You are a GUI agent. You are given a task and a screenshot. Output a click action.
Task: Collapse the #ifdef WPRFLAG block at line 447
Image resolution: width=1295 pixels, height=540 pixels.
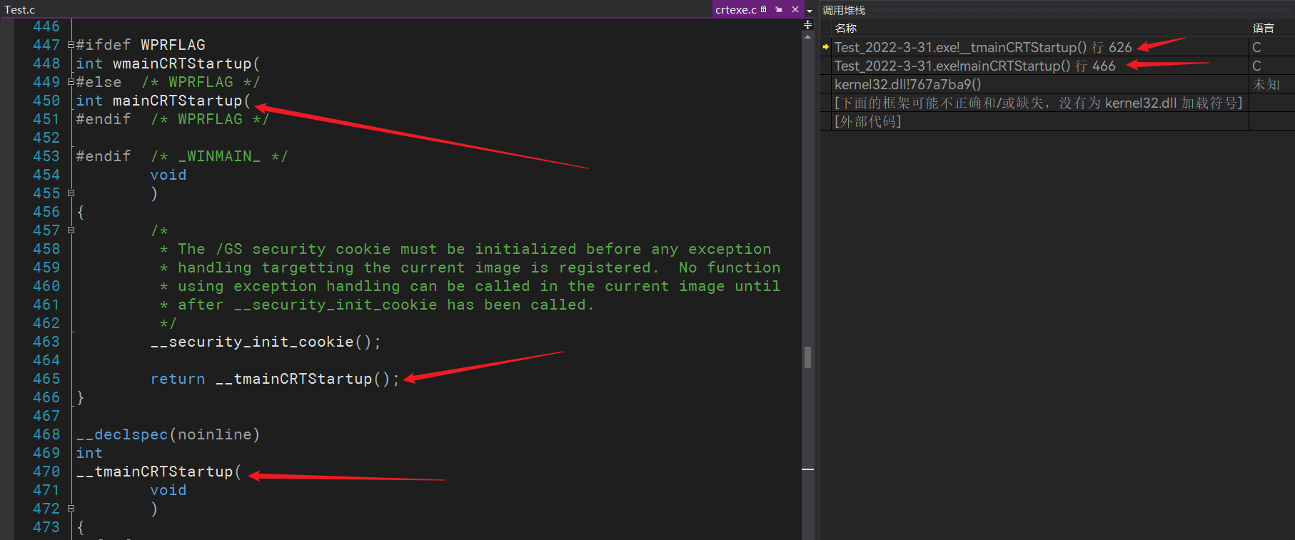[x=71, y=45]
